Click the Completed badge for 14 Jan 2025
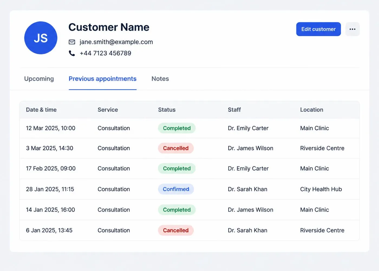The image size is (379, 271). coord(177,210)
